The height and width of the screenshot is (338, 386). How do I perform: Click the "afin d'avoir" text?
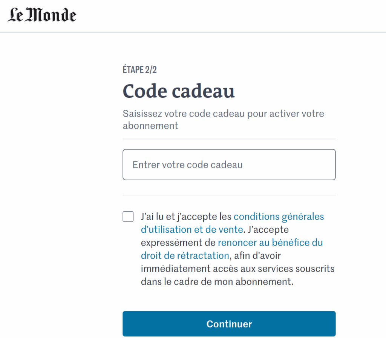tap(257, 256)
